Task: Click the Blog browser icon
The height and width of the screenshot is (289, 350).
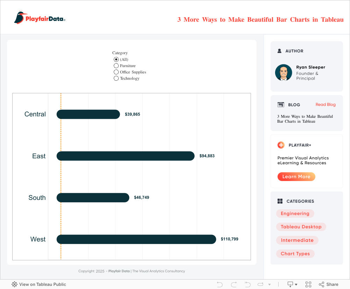Action: point(281,104)
